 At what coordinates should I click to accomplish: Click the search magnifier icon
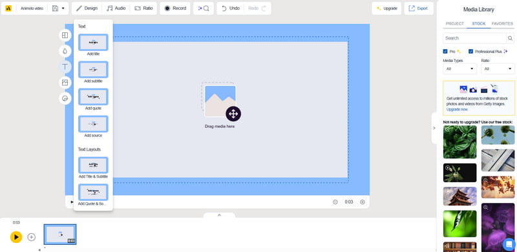coord(510,38)
